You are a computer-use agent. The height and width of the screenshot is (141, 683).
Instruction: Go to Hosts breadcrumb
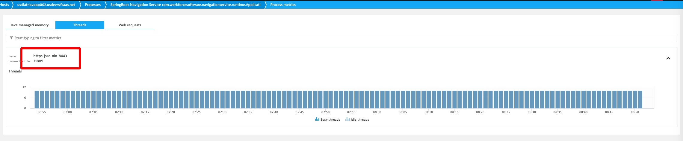pos(4,5)
